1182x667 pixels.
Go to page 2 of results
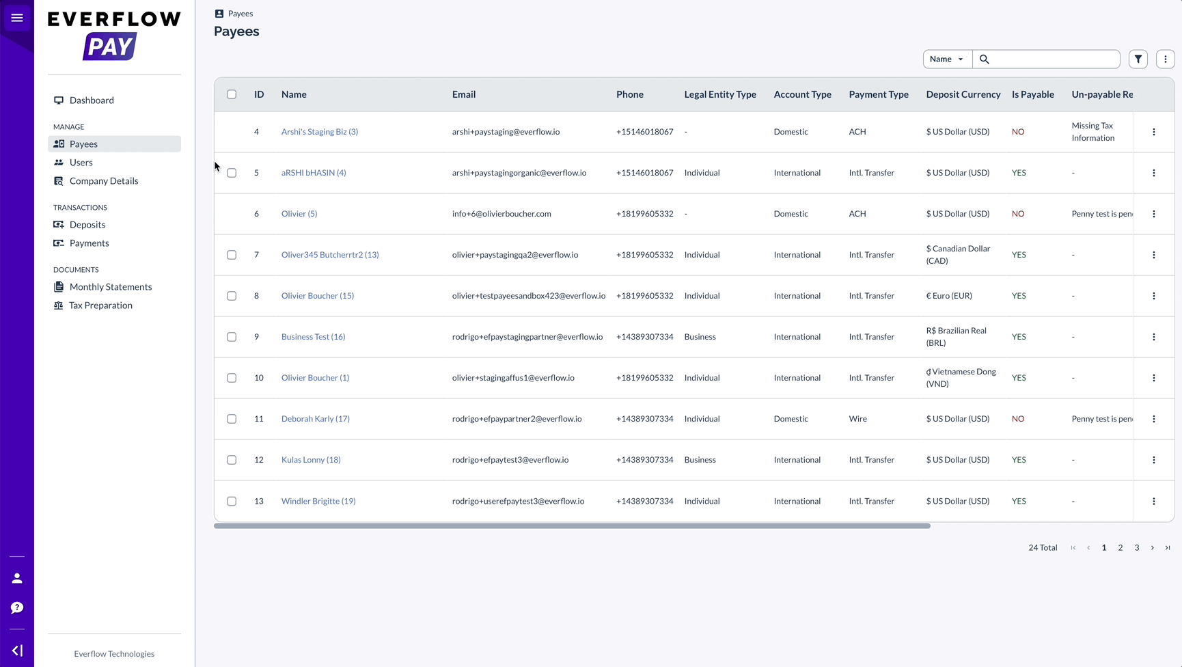(1121, 547)
